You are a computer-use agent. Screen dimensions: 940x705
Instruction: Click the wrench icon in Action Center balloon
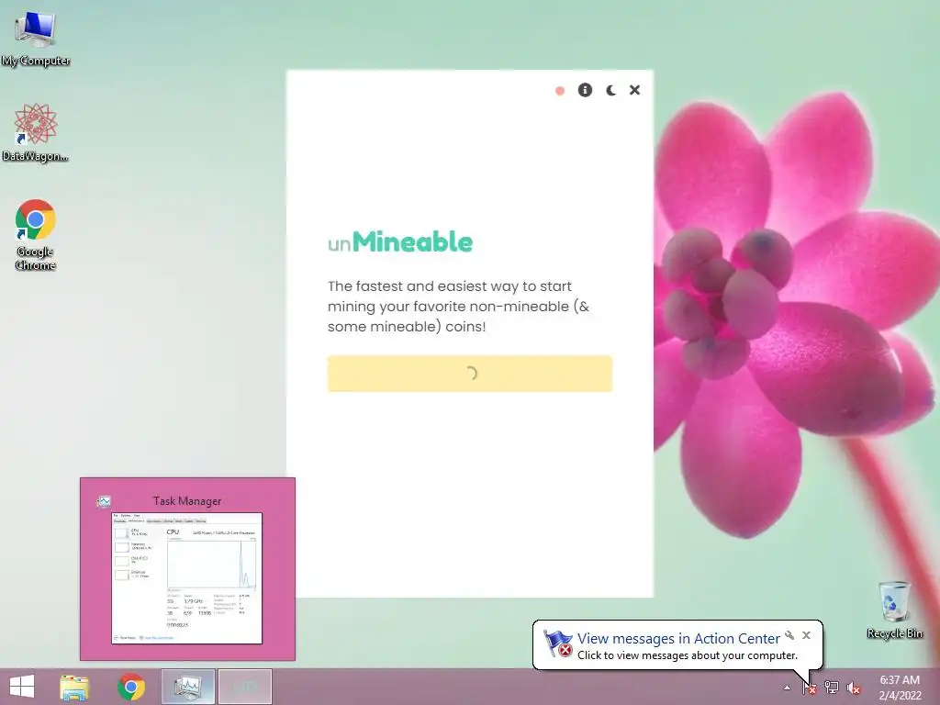[789, 635]
